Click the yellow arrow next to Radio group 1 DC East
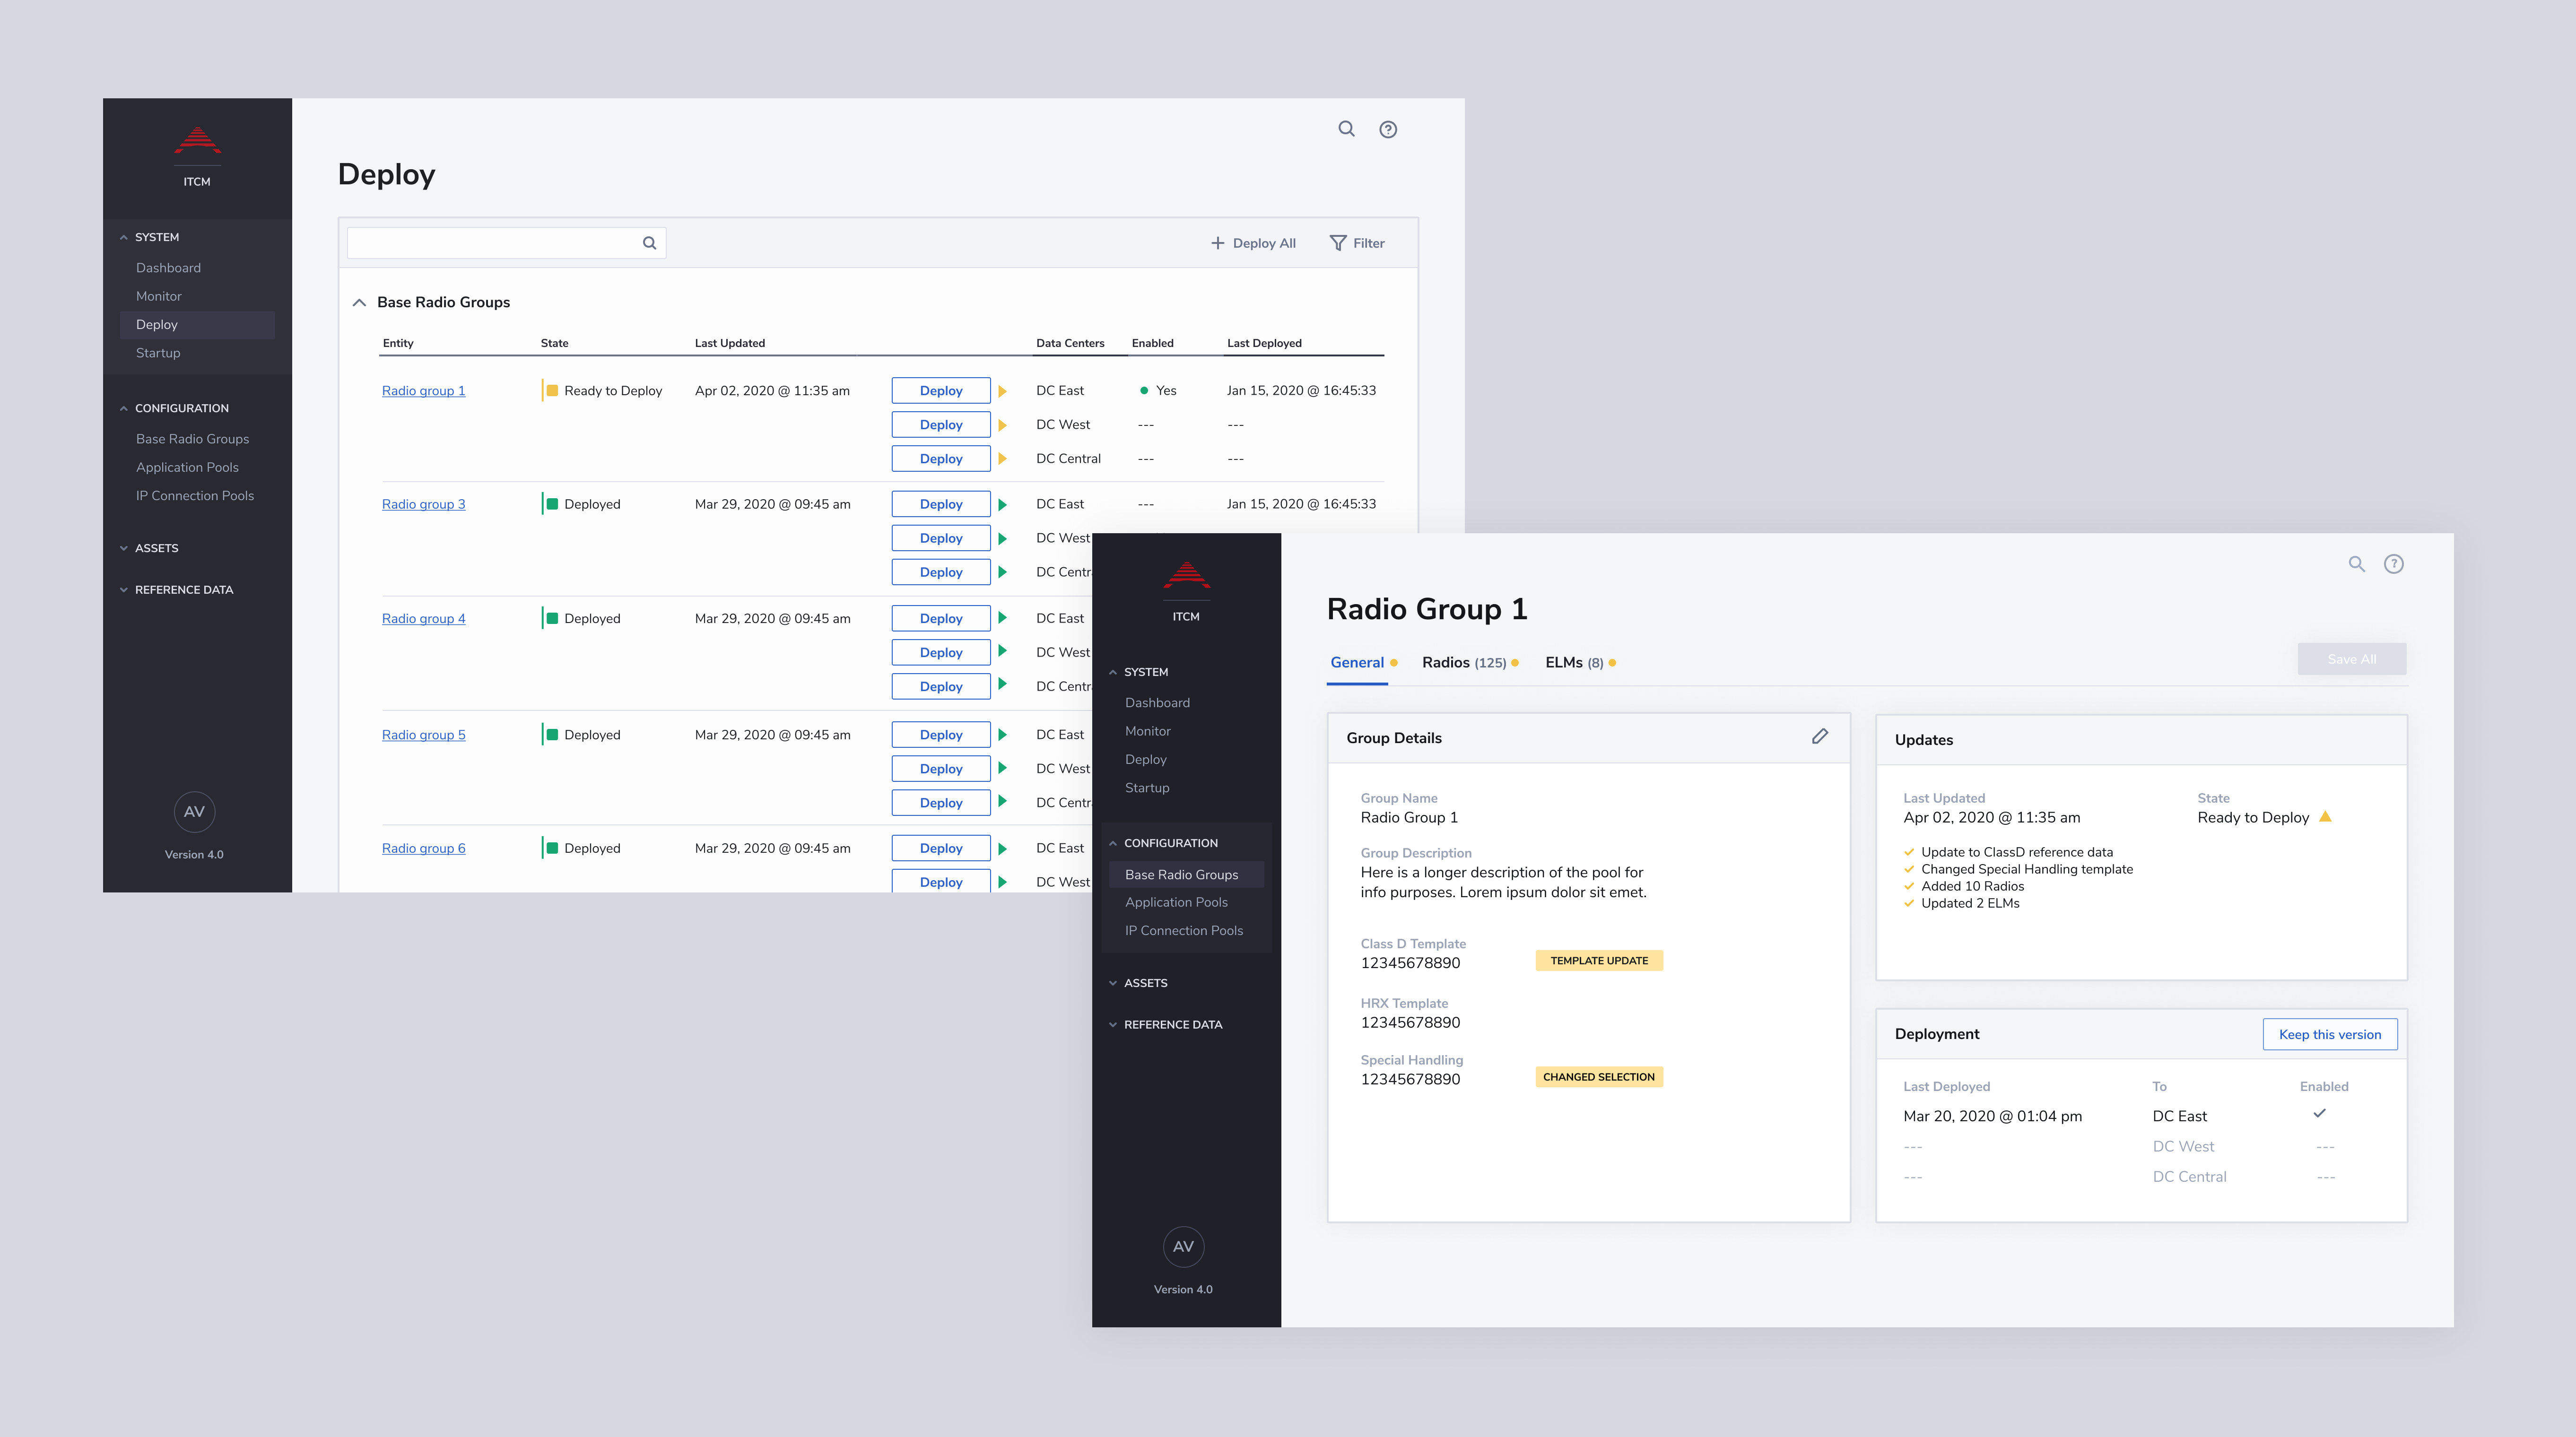Viewport: 2576px width, 1437px height. [x=1002, y=391]
